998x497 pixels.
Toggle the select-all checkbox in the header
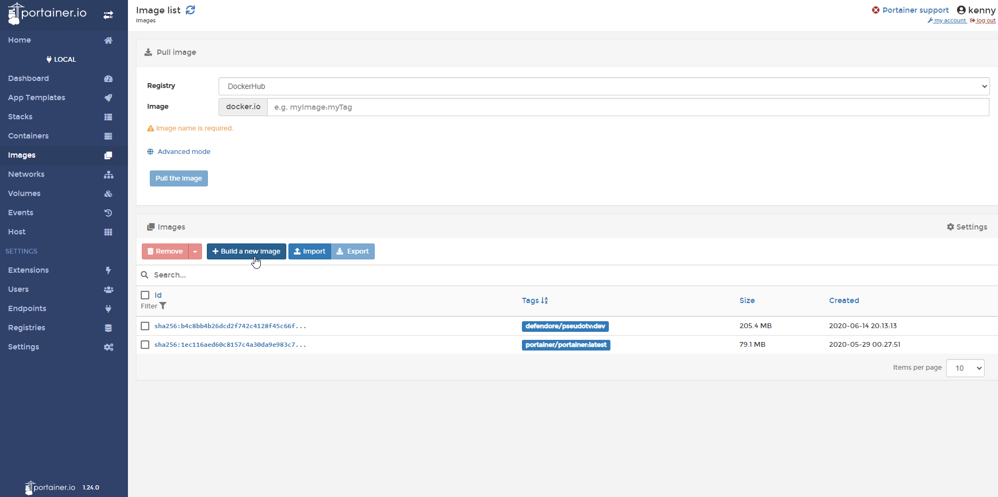pos(144,295)
